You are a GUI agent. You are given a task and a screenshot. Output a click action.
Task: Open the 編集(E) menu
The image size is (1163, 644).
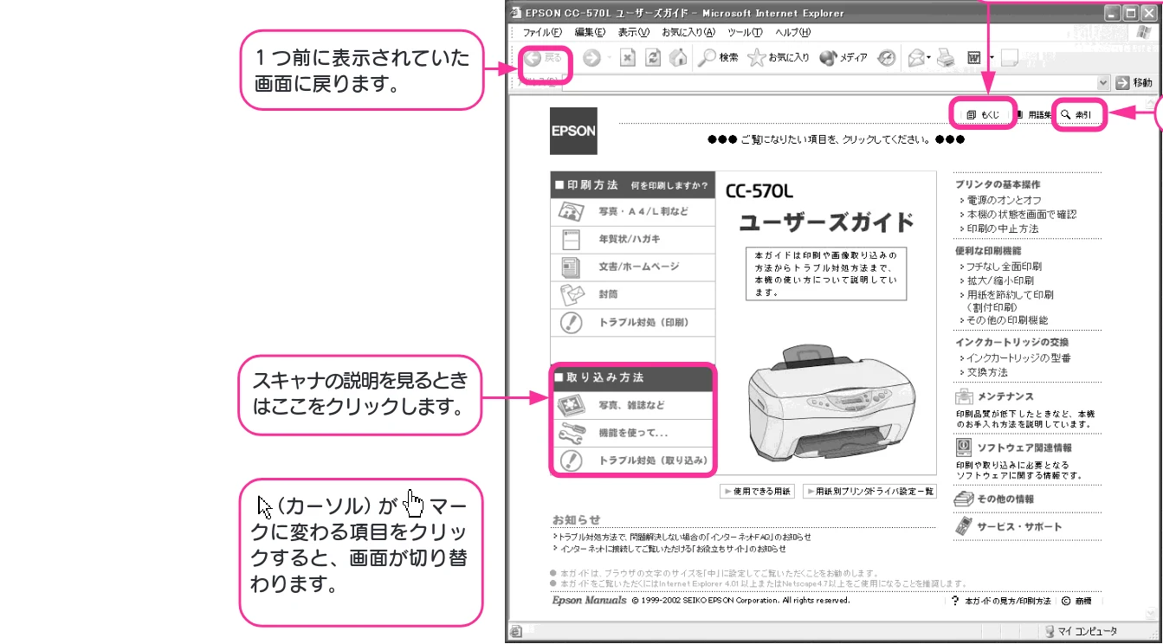pos(590,32)
